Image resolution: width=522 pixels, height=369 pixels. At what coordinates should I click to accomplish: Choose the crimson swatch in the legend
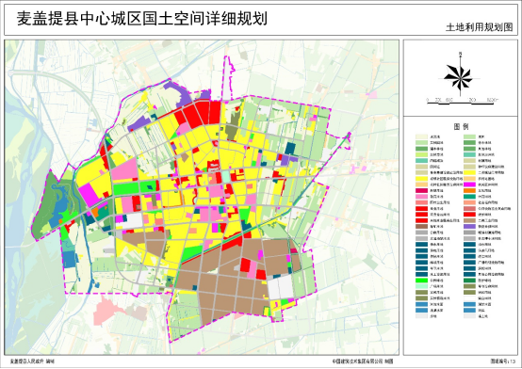421,190
